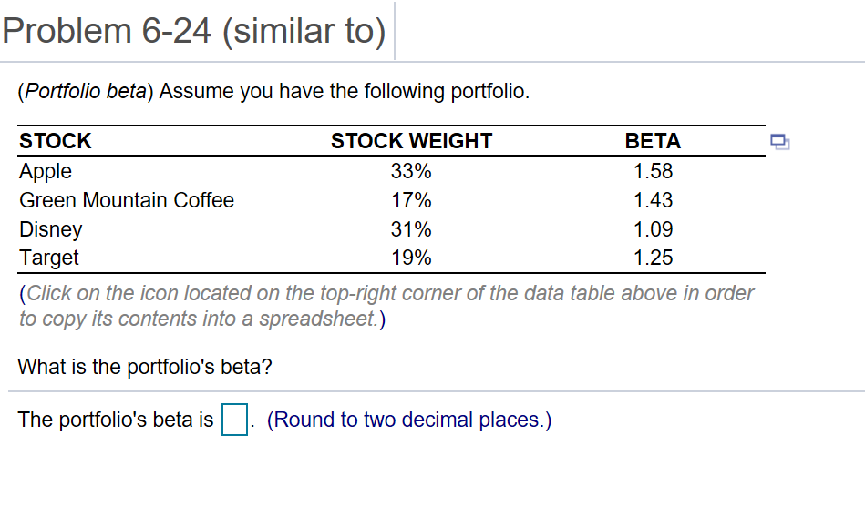865x506 pixels.
Task: Click the portfolio beta answer box
Action: [235, 420]
